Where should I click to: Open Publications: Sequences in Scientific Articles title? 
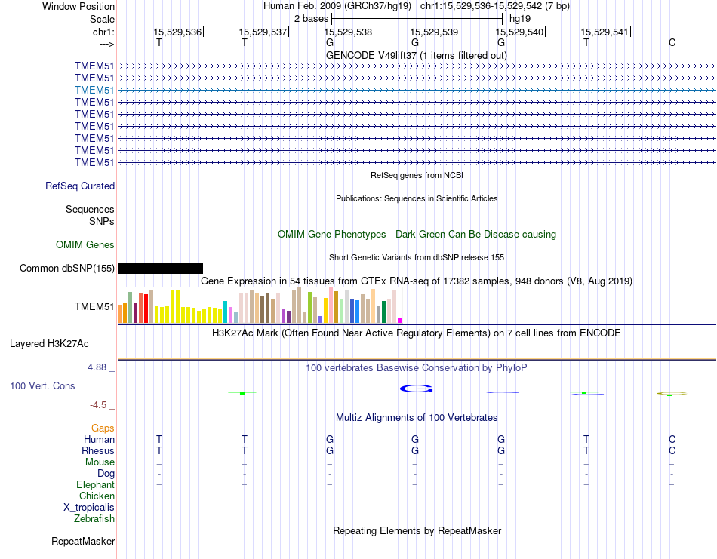click(x=417, y=198)
